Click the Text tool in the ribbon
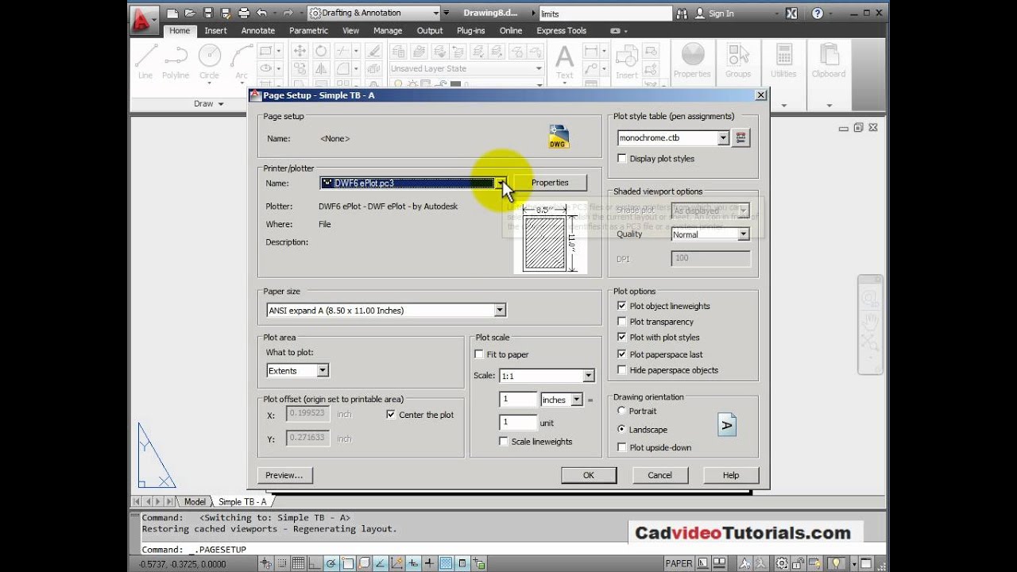The height and width of the screenshot is (572, 1017). click(564, 61)
